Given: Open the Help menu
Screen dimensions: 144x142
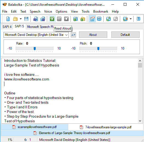Looking at the screenshot, I should (x=115, y=11).
